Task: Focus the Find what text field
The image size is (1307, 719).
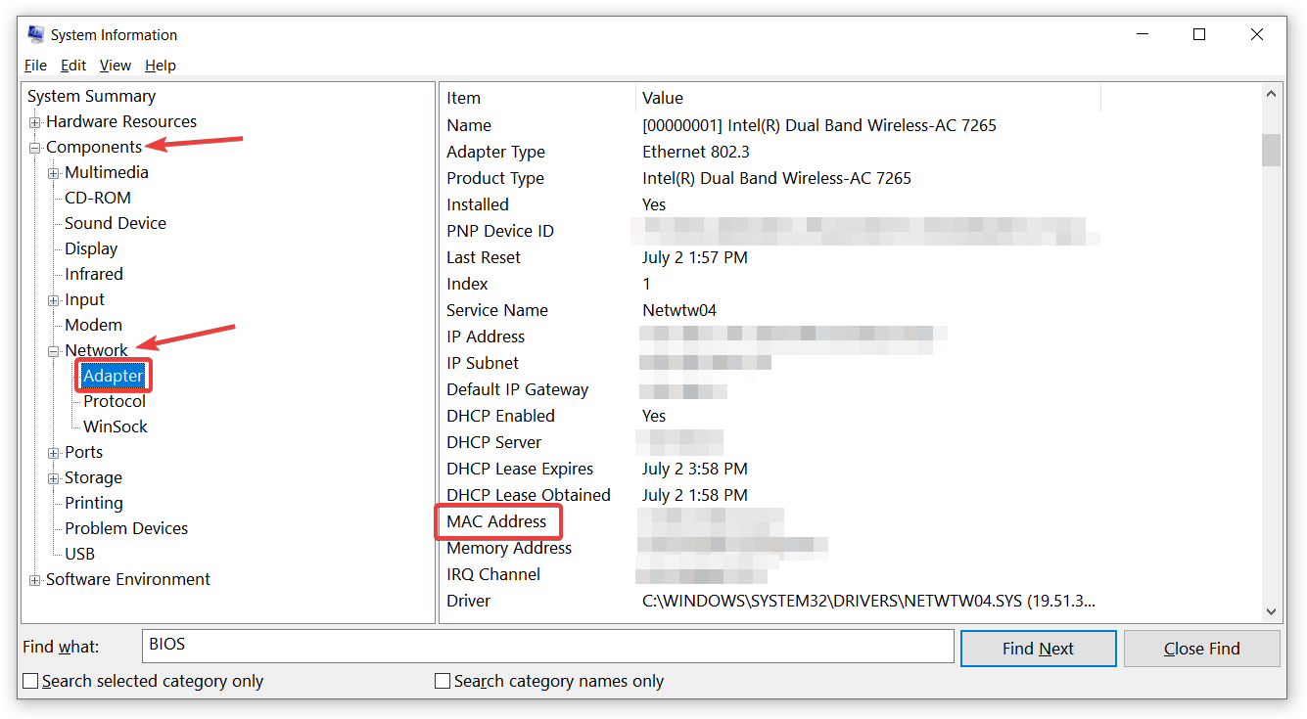Action: (x=548, y=646)
